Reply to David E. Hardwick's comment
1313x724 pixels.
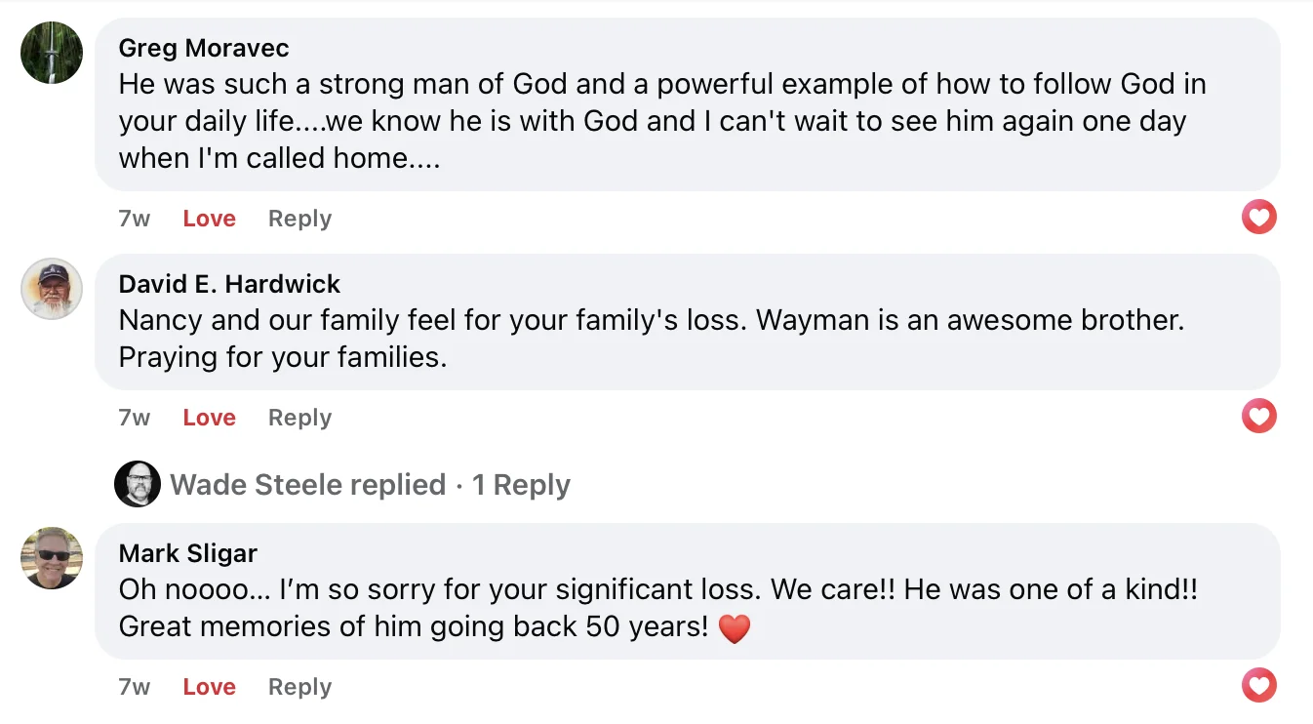coord(299,418)
